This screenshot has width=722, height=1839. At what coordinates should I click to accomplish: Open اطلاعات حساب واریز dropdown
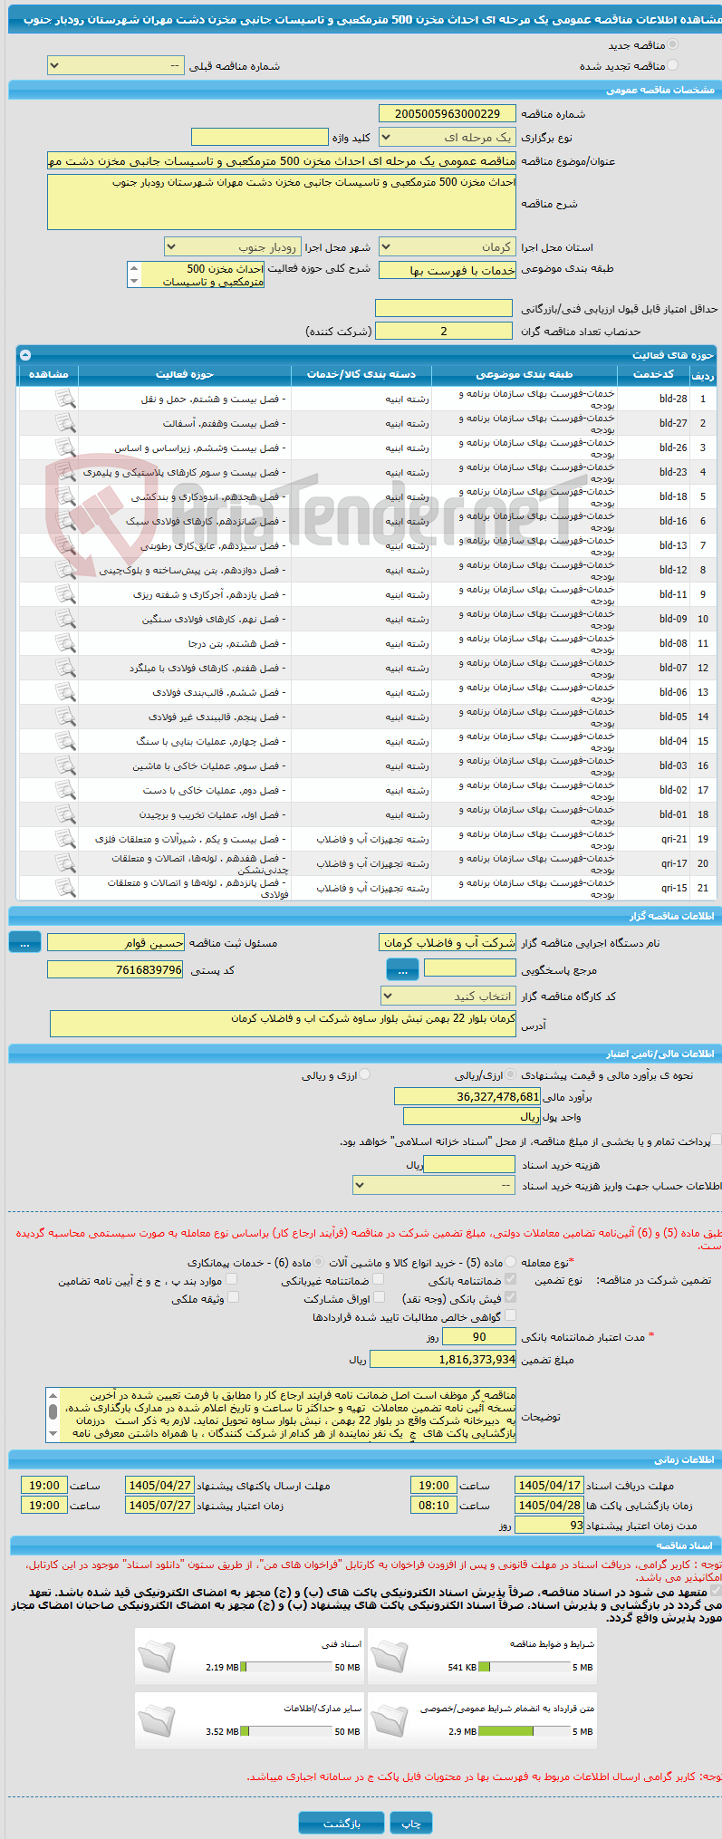coord(434,1185)
